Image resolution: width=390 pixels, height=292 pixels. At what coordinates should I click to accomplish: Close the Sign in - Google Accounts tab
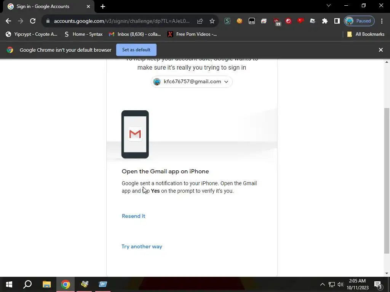coord(88,6)
